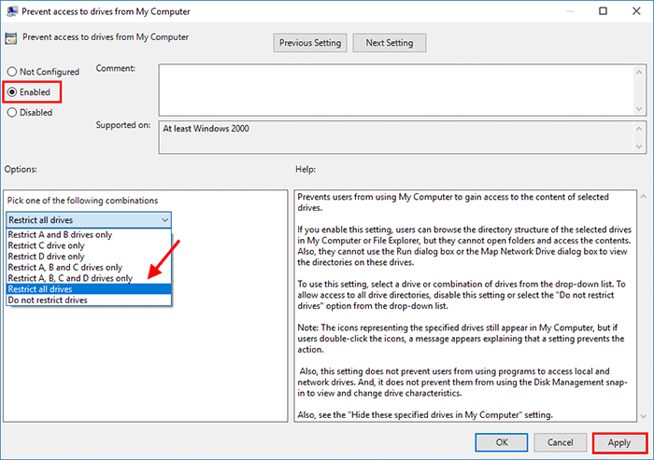Pick Restrict all drives in the list

[89, 288]
